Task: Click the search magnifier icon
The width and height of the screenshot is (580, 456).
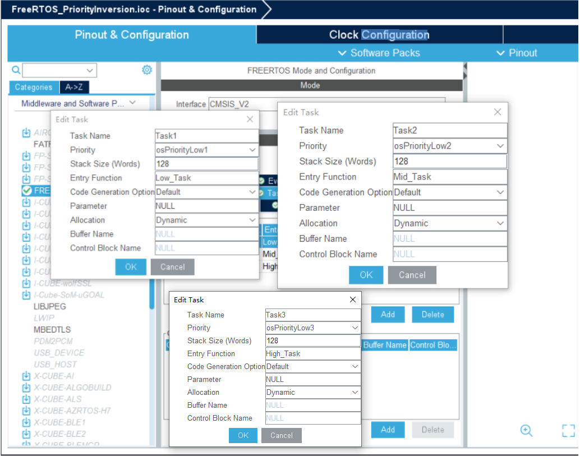Action: 16,70
